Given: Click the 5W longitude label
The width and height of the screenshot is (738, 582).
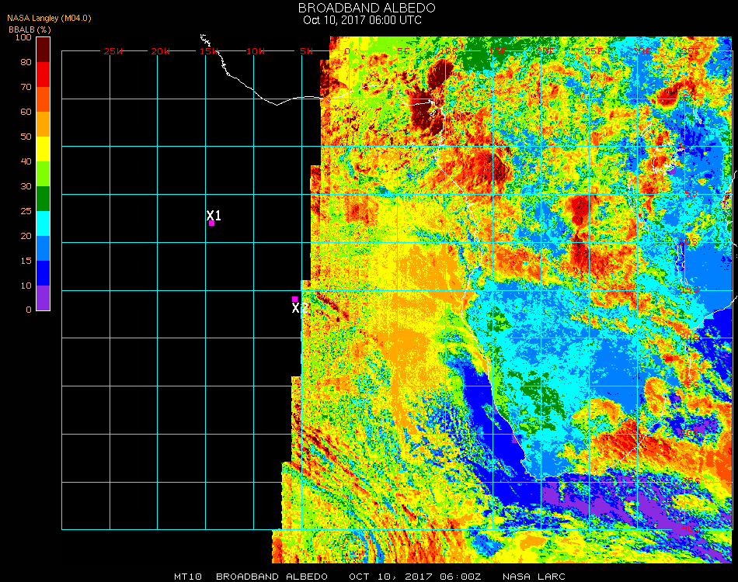Looking at the screenshot, I should tap(305, 51).
